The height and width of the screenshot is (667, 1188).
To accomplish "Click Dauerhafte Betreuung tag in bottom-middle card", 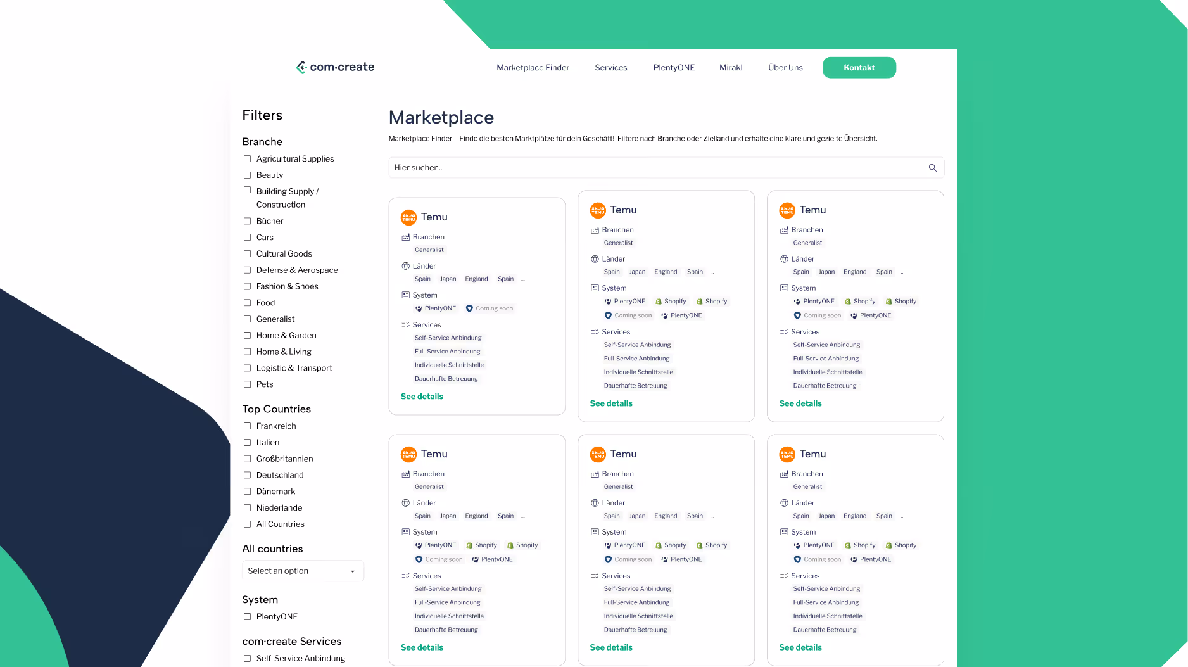I will 636,630.
